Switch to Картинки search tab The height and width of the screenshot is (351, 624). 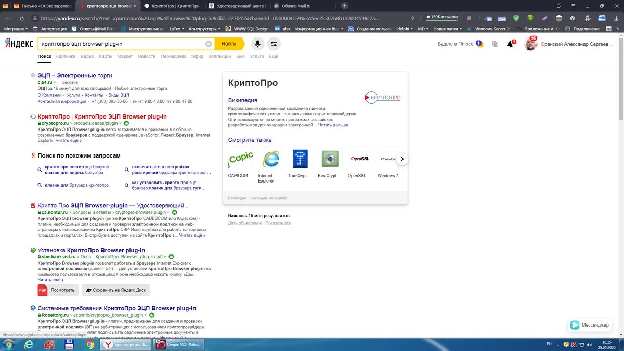[66, 56]
